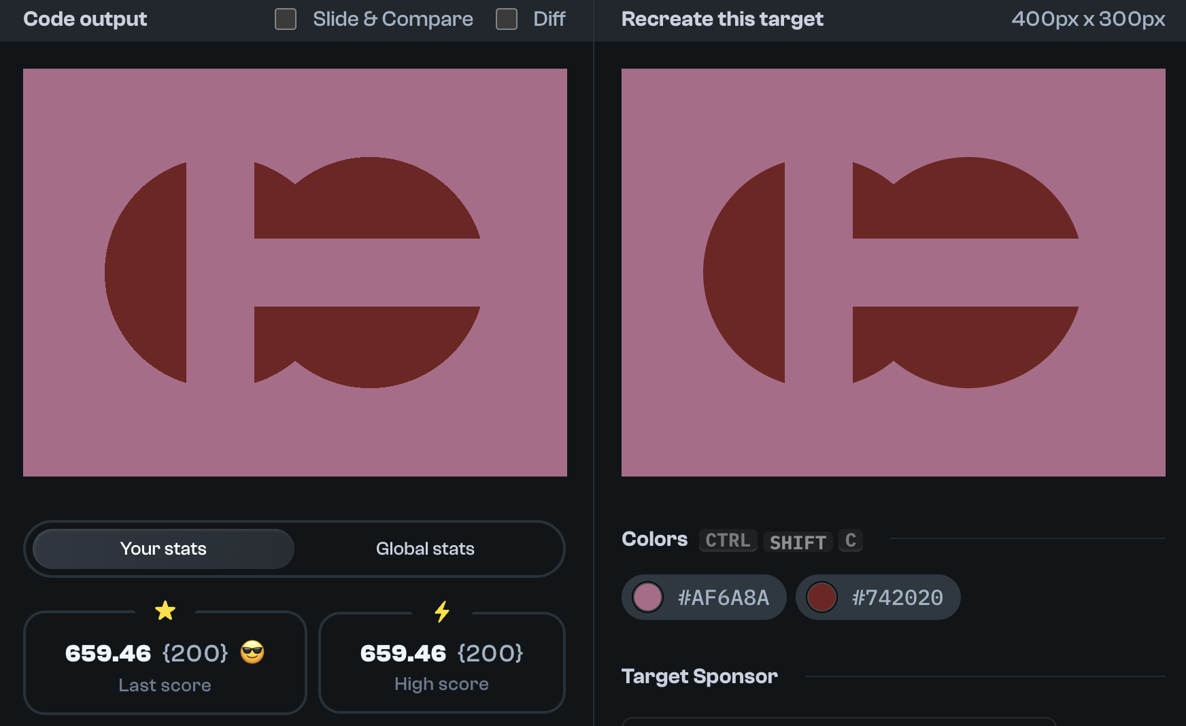Click the Code output heading
Image resolution: width=1186 pixels, height=726 pixels.
point(85,19)
